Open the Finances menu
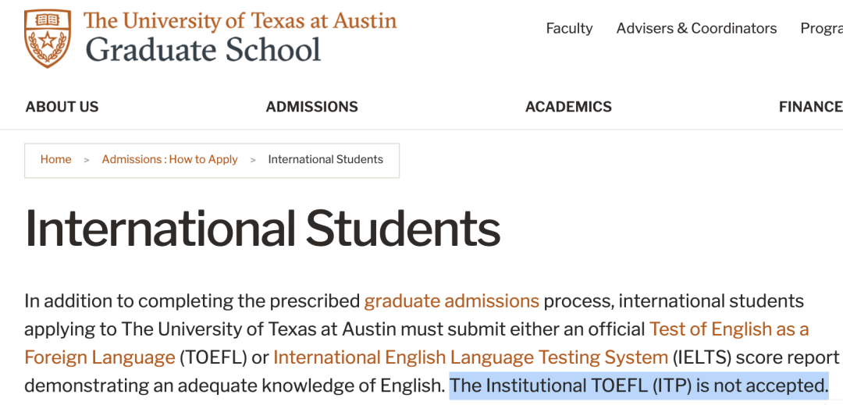This screenshot has width=843, height=405. pos(811,107)
